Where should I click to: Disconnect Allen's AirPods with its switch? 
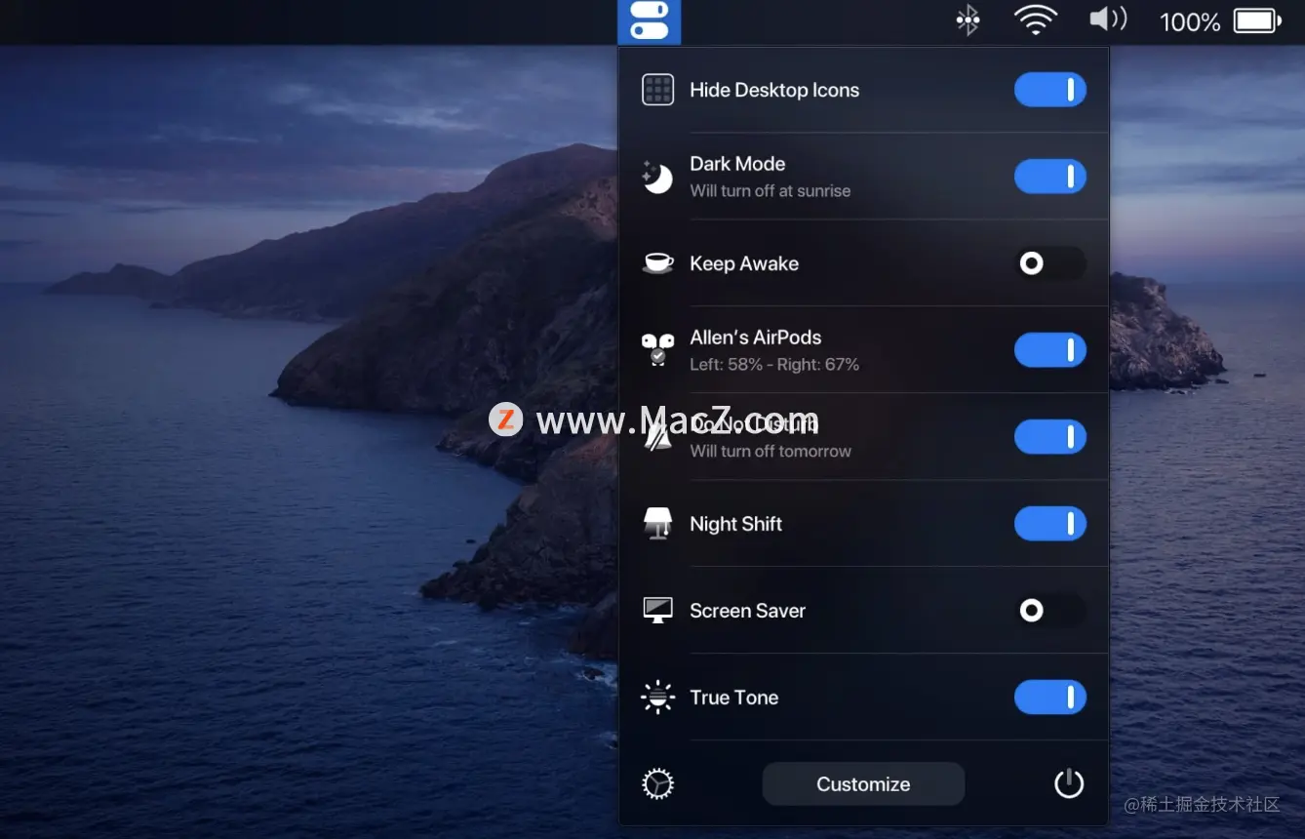(x=1050, y=350)
